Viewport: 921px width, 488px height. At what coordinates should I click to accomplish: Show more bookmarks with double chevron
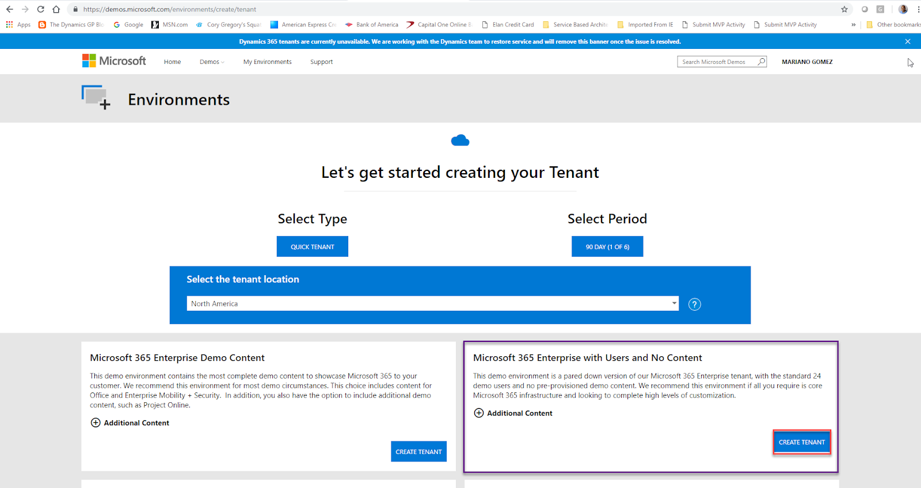[854, 25]
